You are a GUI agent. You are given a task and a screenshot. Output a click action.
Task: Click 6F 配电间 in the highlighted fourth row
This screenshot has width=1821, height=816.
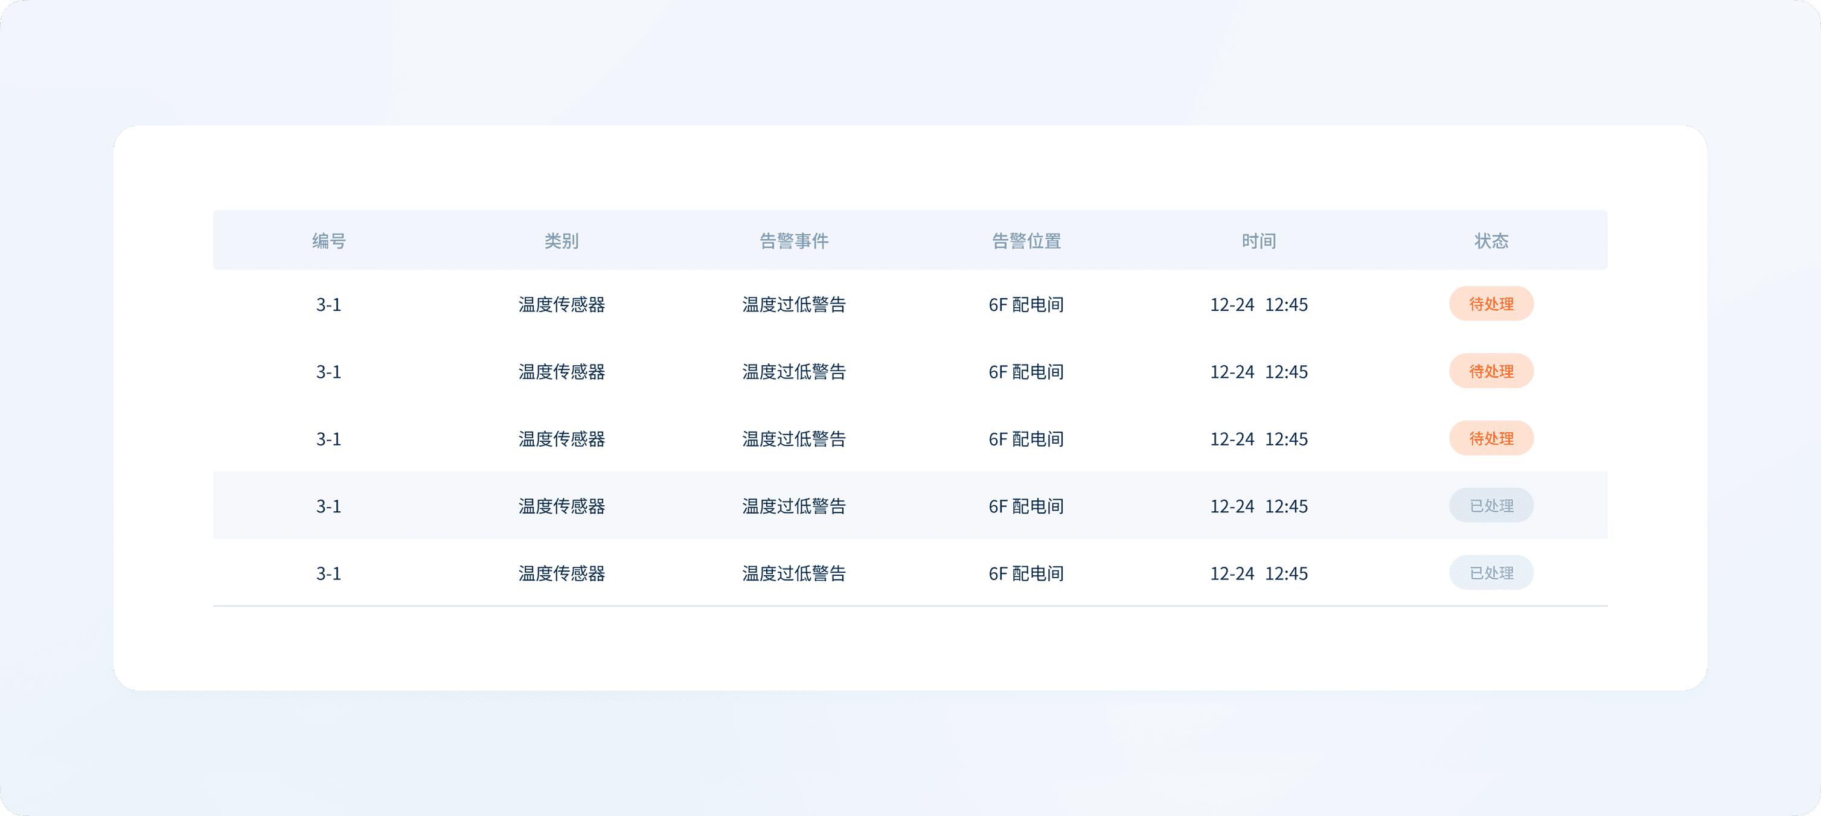pos(1026,506)
